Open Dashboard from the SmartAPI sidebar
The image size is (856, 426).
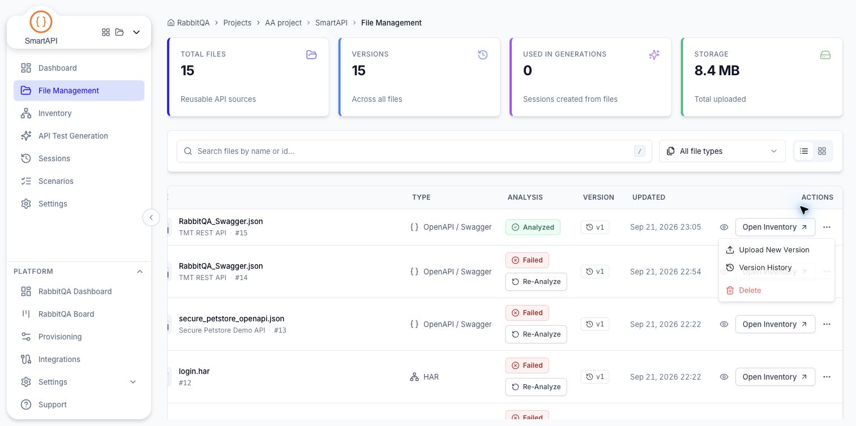[79, 68]
